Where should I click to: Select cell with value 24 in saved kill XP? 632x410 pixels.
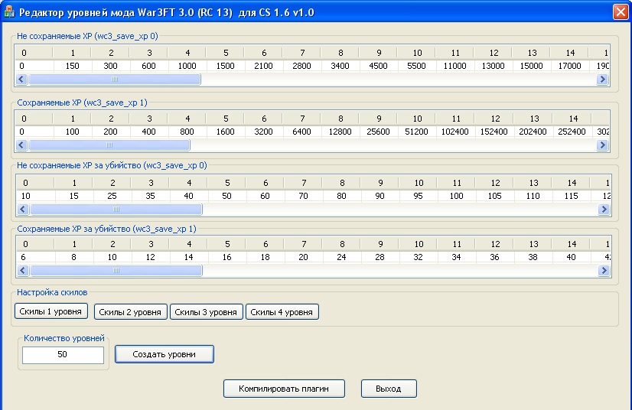[x=342, y=257]
